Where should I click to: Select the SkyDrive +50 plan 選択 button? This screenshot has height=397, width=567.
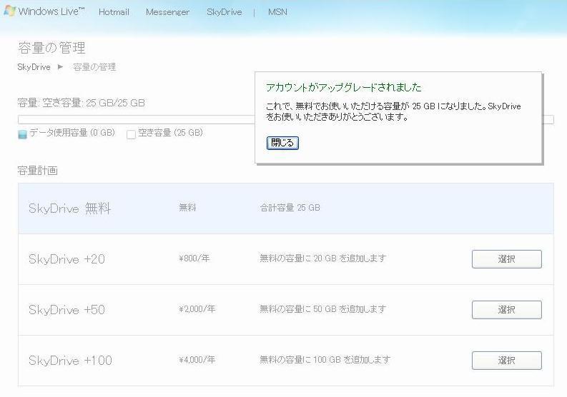point(507,310)
